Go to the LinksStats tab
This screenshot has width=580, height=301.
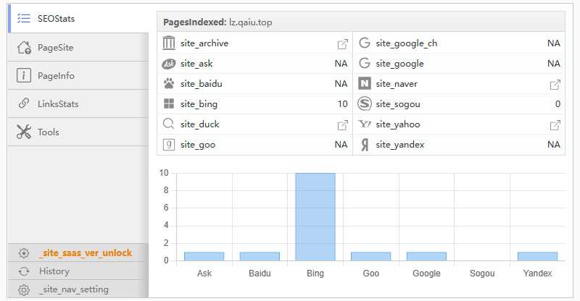[58, 104]
